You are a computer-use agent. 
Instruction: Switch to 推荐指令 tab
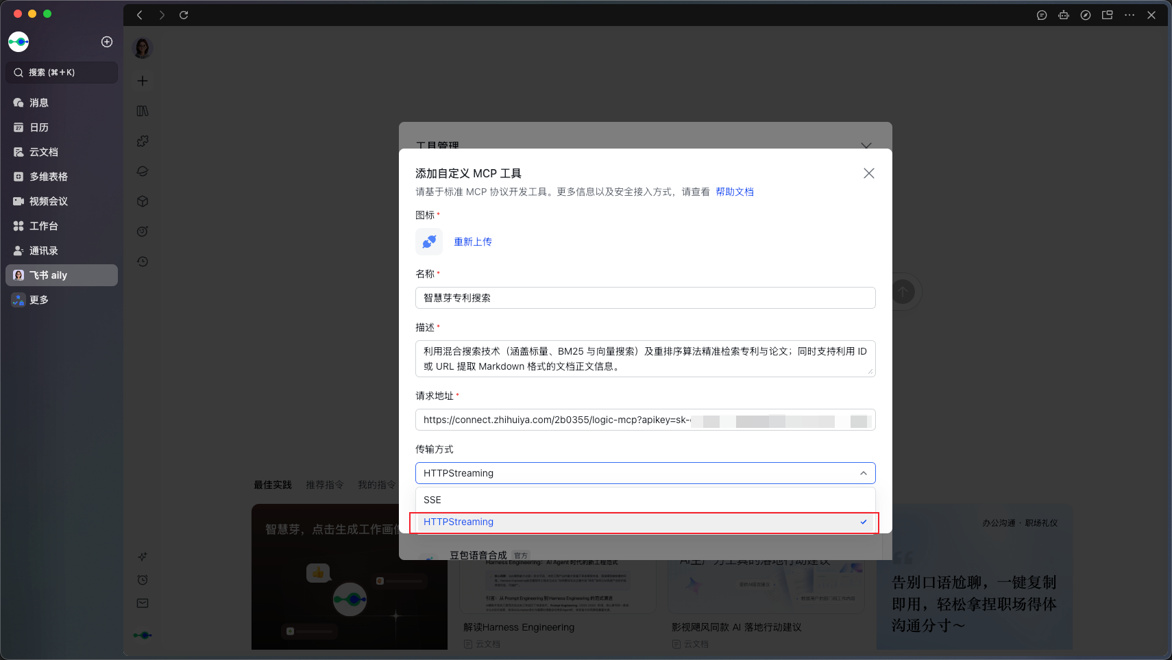(325, 485)
